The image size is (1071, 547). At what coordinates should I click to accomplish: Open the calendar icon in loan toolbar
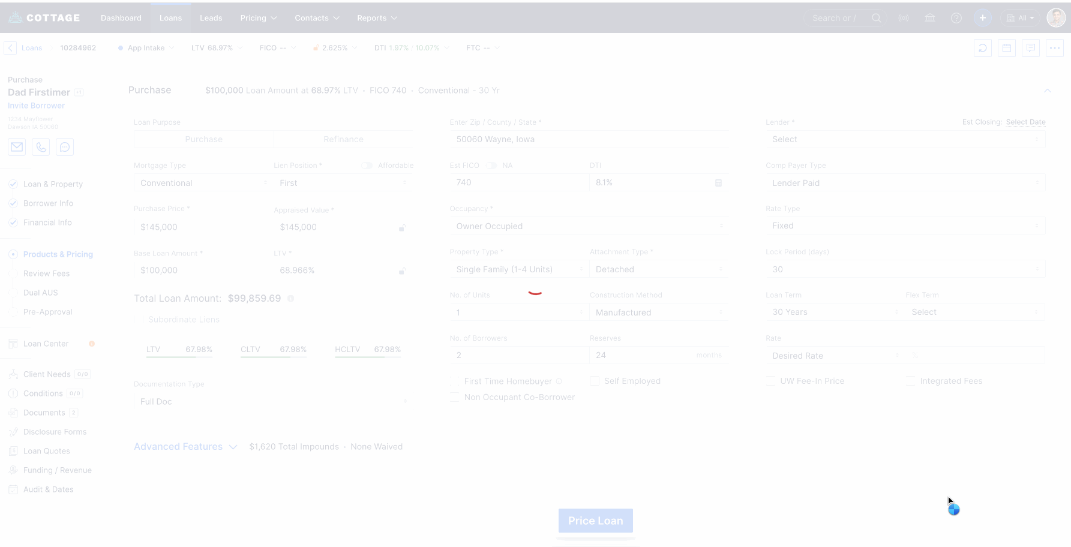1007,48
